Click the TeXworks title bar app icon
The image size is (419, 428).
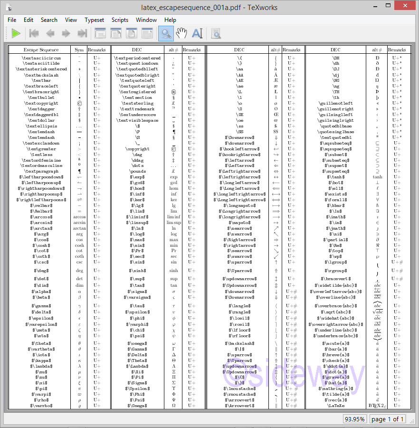(10, 7)
